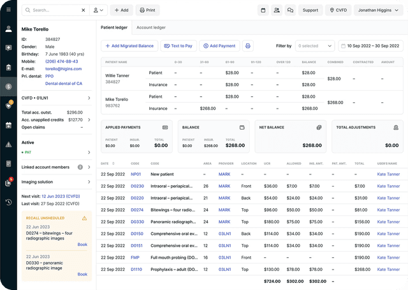
Task: Clear the search field with X icon
Action: tap(84, 10)
